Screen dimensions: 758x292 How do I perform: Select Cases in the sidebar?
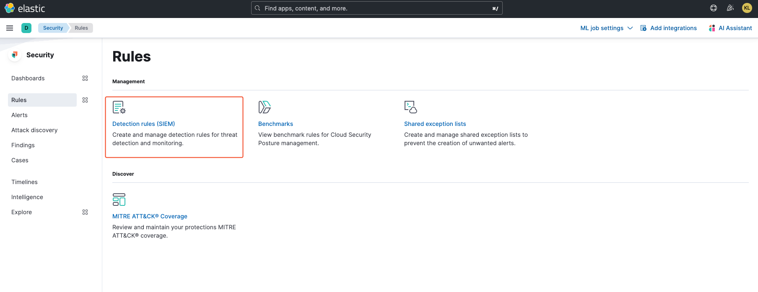point(20,160)
